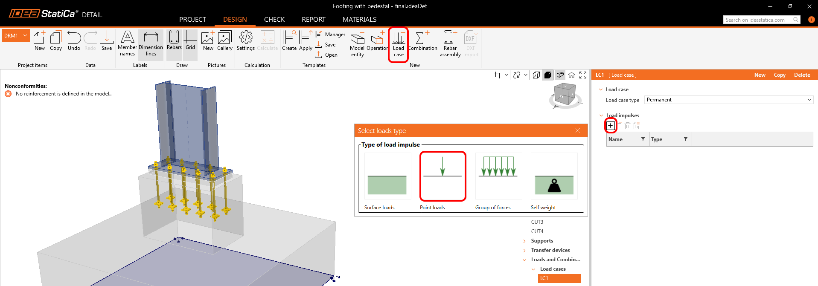Click the Load case ribbon button
The image size is (818, 286).
tap(398, 44)
